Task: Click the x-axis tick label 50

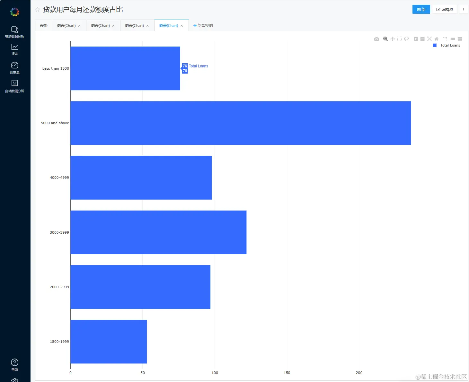Action: (x=143, y=373)
